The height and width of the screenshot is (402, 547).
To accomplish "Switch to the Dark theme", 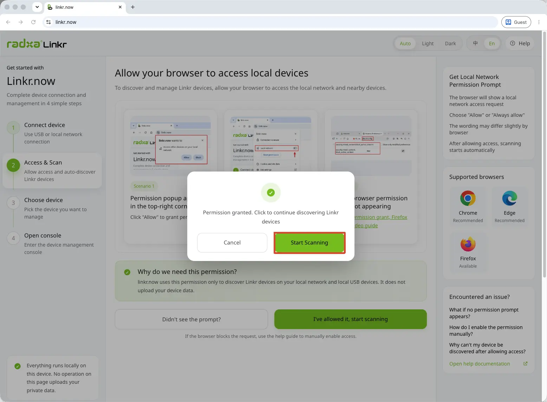I will (x=450, y=43).
